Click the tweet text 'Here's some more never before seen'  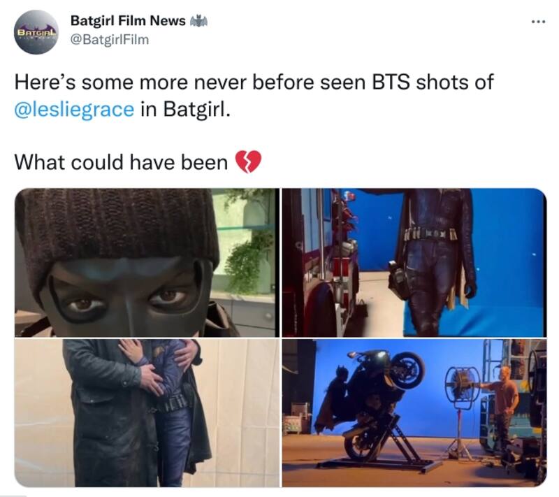click(x=190, y=82)
